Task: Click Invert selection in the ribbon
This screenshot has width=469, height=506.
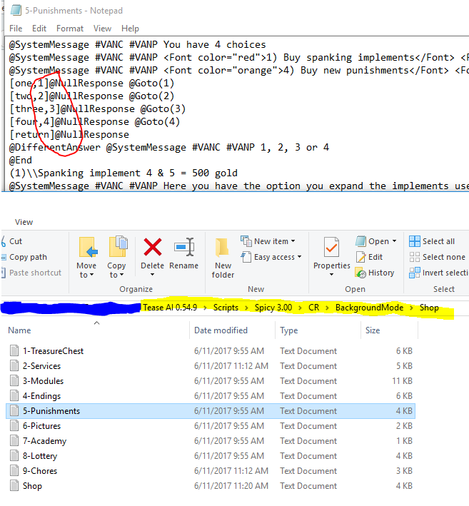Action: point(438,273)
